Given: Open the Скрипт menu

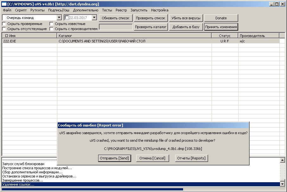Looking at the screenshot, I should coord(21,10).
